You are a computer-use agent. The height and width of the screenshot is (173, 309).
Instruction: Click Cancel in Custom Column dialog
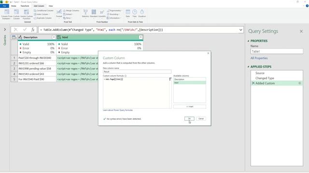201,119
